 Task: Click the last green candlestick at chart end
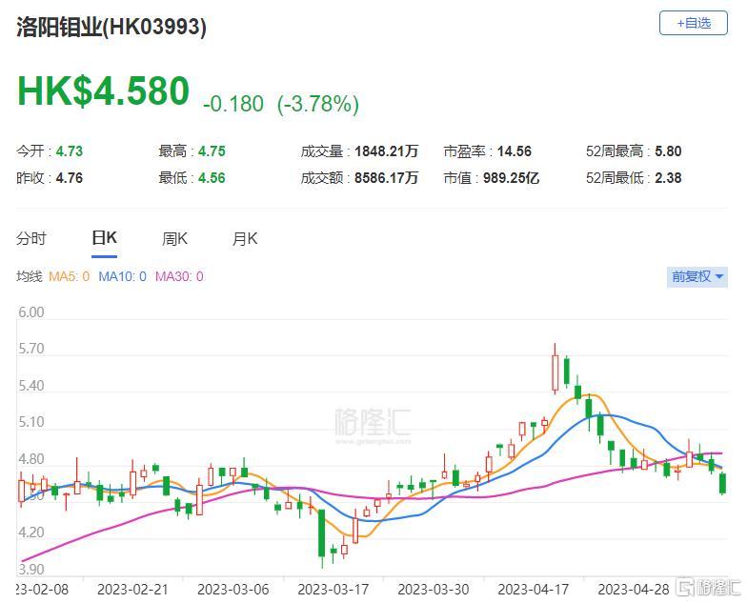pos(722,484)
